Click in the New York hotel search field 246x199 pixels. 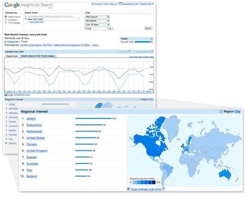click(x=53, y=19)
